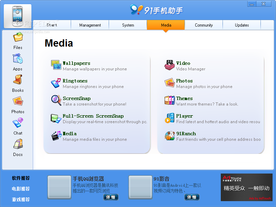Open the Themes link

184,98
